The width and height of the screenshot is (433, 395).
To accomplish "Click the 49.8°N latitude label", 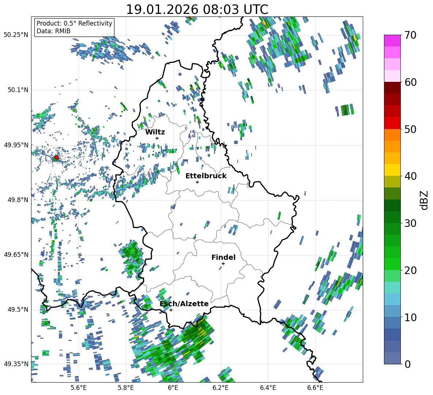I will coord(18,200).
